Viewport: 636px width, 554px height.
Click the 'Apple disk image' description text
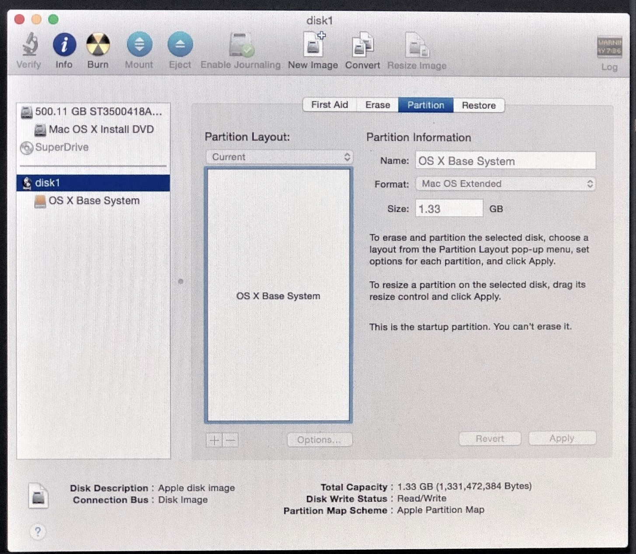coord(196,488)
